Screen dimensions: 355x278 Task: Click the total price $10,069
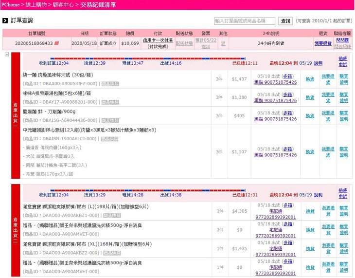click(130, 43)
